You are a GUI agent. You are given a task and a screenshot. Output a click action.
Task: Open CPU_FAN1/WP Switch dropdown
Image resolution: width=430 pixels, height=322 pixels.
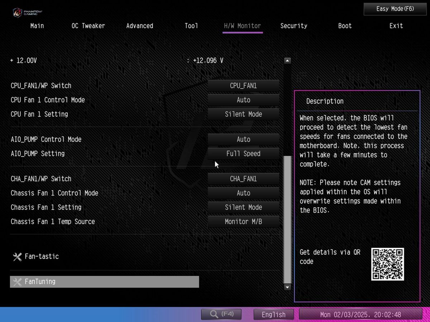pyautogui.click(x=243, y=86)
